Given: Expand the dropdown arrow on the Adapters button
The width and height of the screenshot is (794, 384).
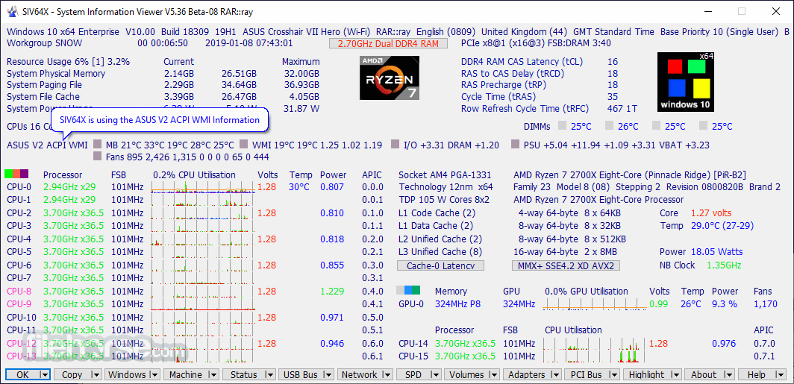Looking at the screenshot, I should click(x=556, y=375).
